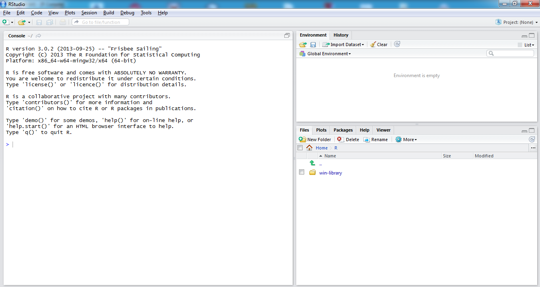Click the Home house icon in path bar
Screen dimensions: 540x287
click(309, 147)
